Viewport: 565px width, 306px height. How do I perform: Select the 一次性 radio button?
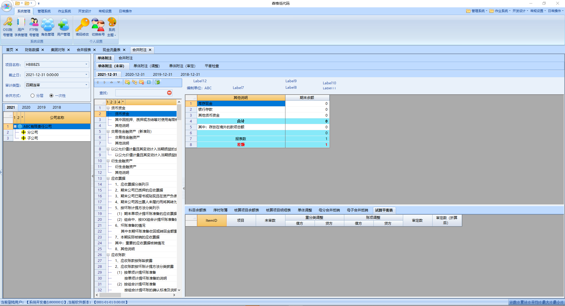pyautogui.click(x=51, y=96)
